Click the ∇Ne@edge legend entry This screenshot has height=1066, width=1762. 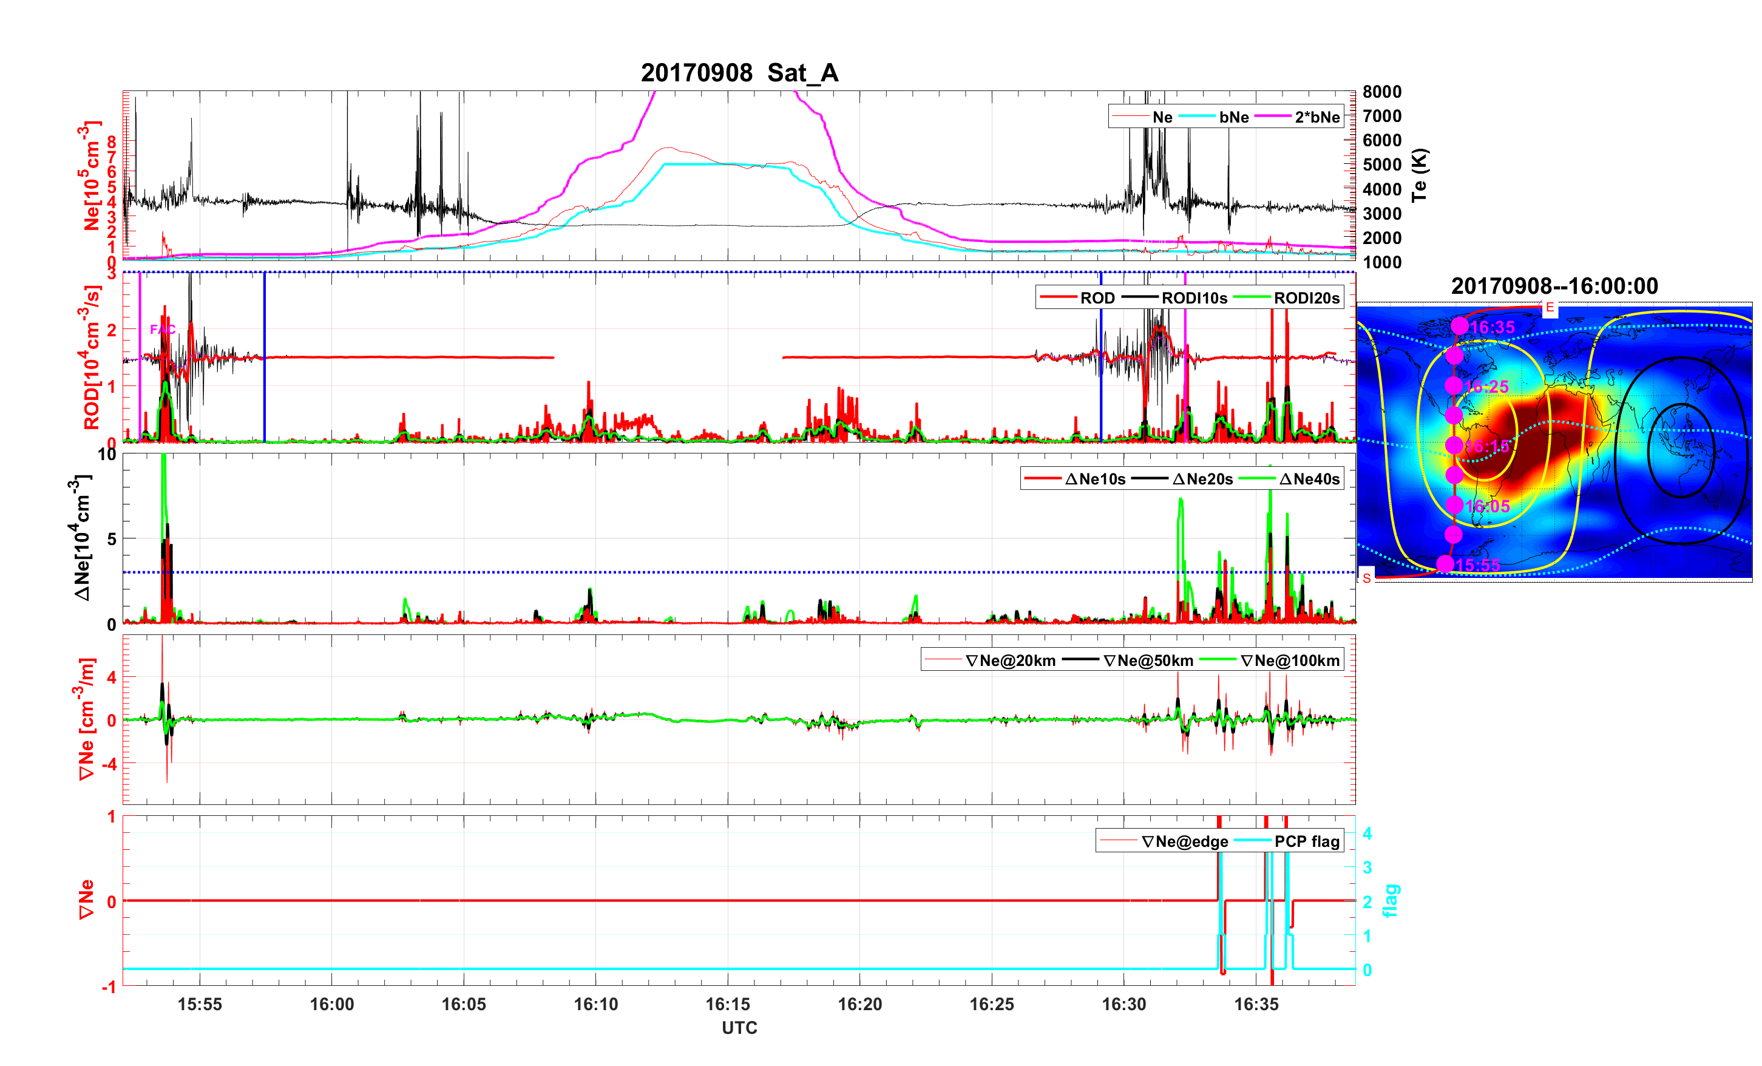[1184, 841]
